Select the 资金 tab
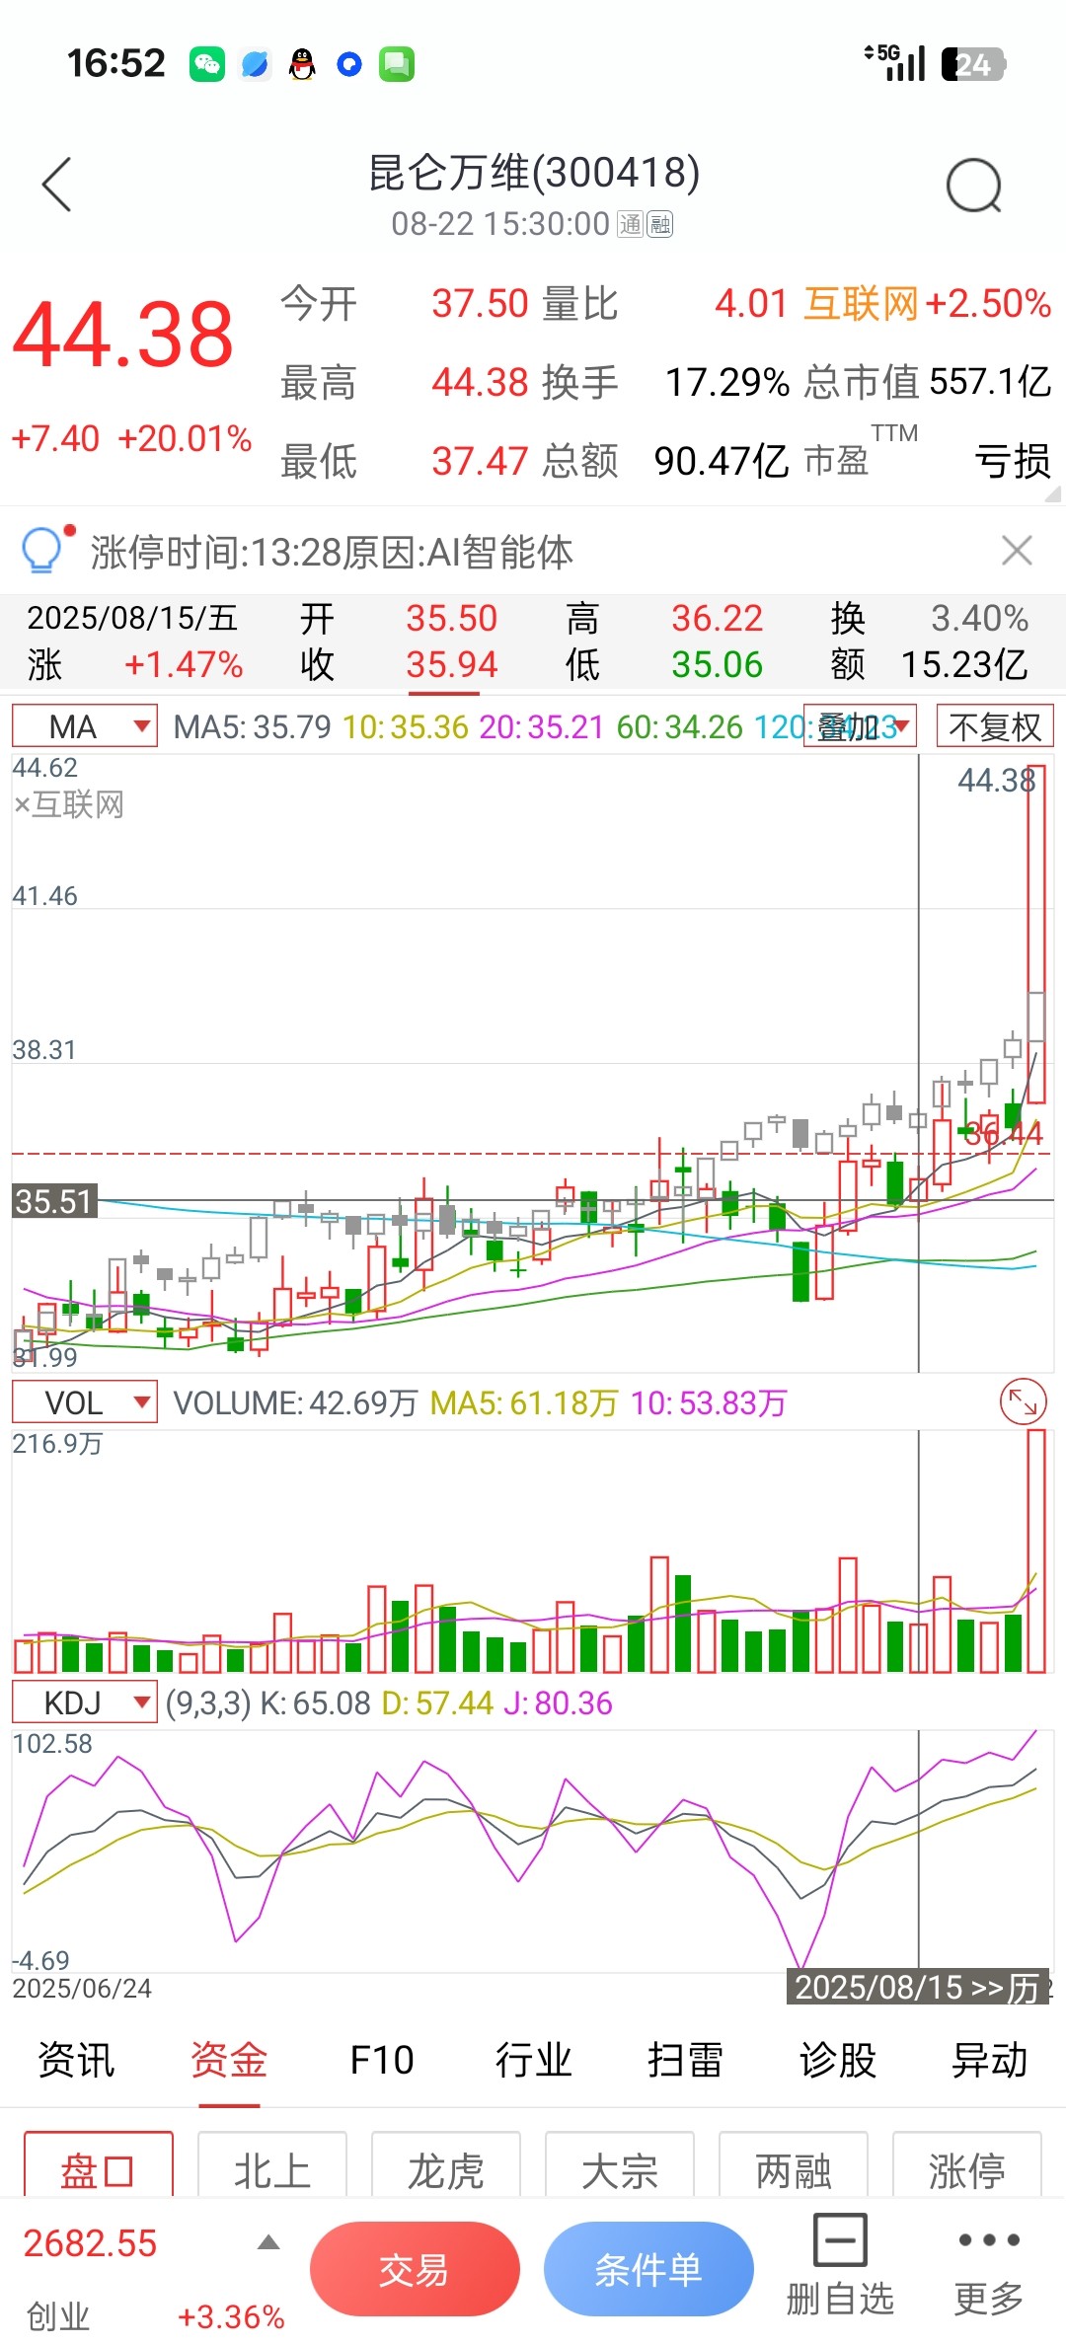This screenshot has height=2345, width=1066. pos(229,2060)
